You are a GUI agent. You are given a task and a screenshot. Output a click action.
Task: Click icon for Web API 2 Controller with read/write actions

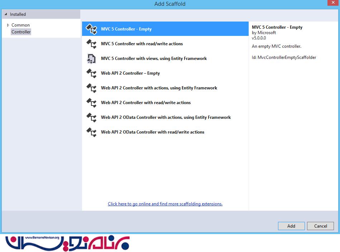91,103
